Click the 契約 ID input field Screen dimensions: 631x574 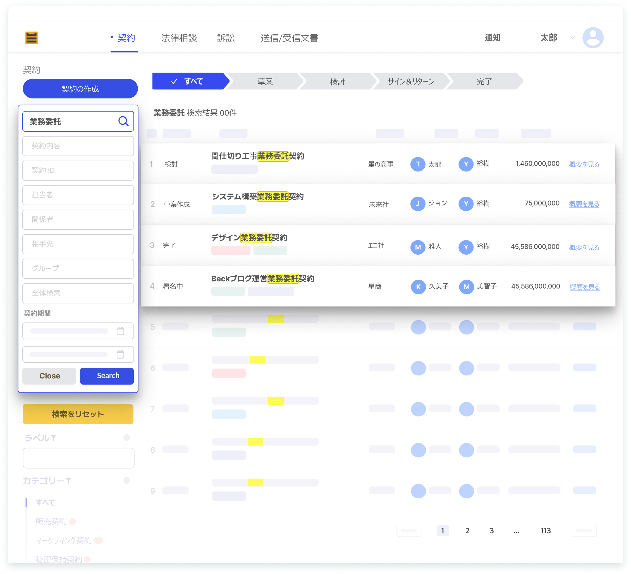pyautogui.click(x=78, y=170)
